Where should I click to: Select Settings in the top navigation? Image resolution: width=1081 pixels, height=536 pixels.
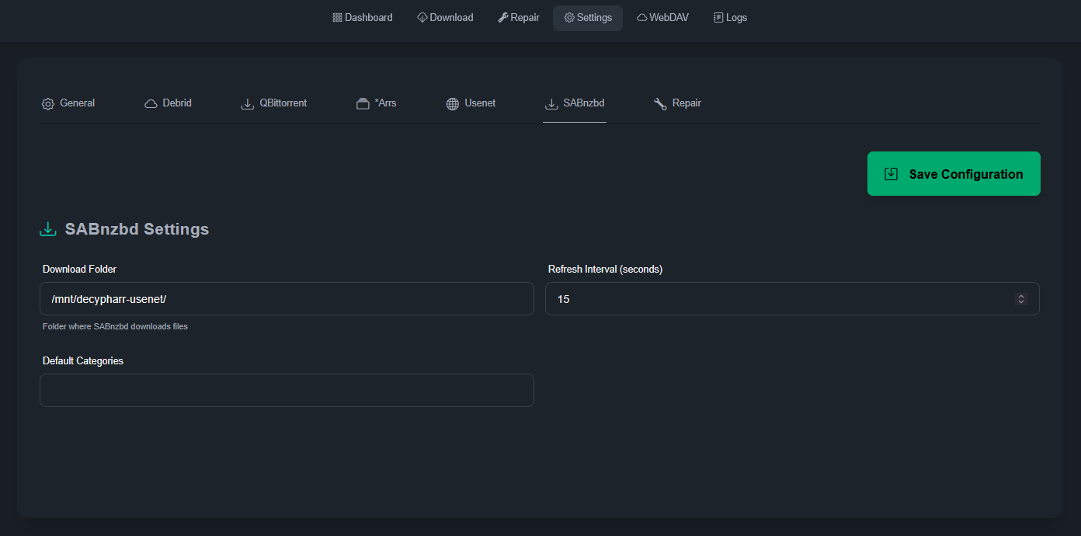click(588, 18)
